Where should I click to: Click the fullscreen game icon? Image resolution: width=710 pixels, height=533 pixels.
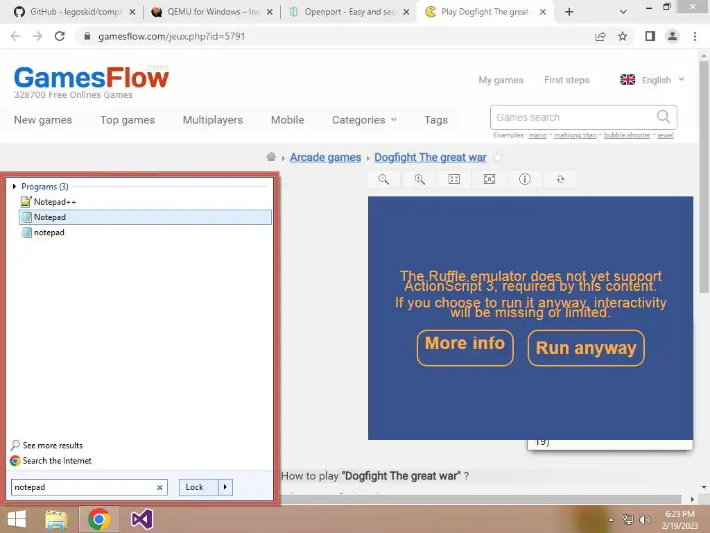tap(490, 179)
